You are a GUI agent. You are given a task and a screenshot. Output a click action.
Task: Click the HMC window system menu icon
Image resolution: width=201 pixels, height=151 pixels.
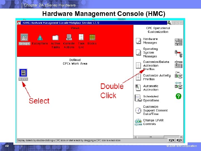click(x=19, y=23)
